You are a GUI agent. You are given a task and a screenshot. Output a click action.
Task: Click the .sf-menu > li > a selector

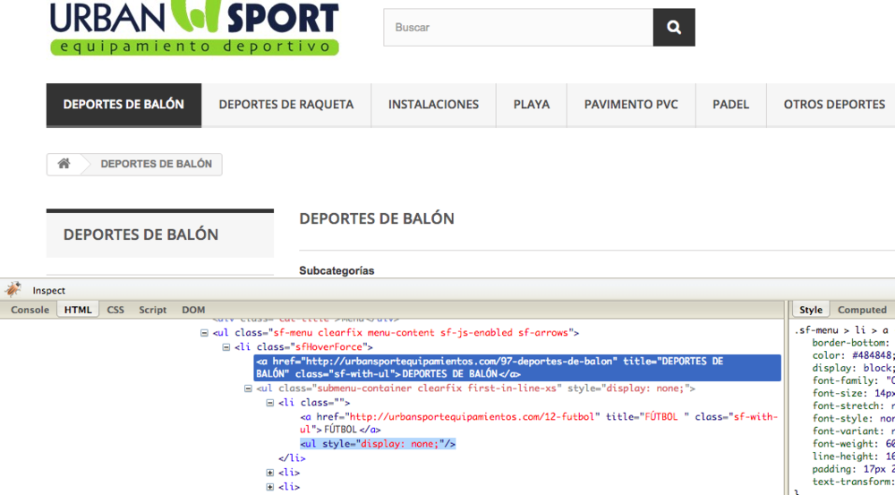click(841, 330)
